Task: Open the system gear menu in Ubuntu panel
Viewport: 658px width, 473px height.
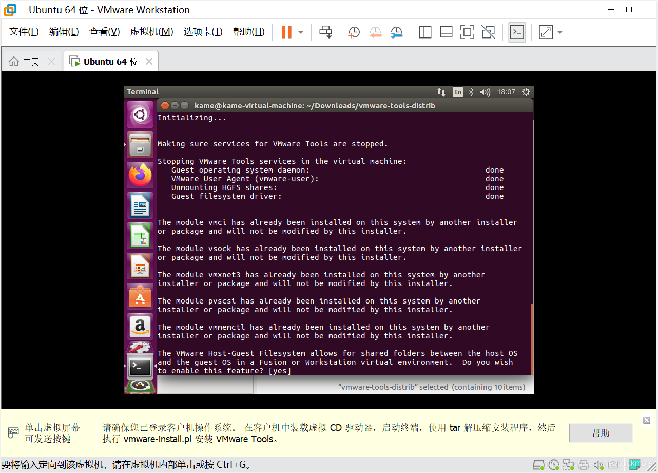Action: (526, 92)
